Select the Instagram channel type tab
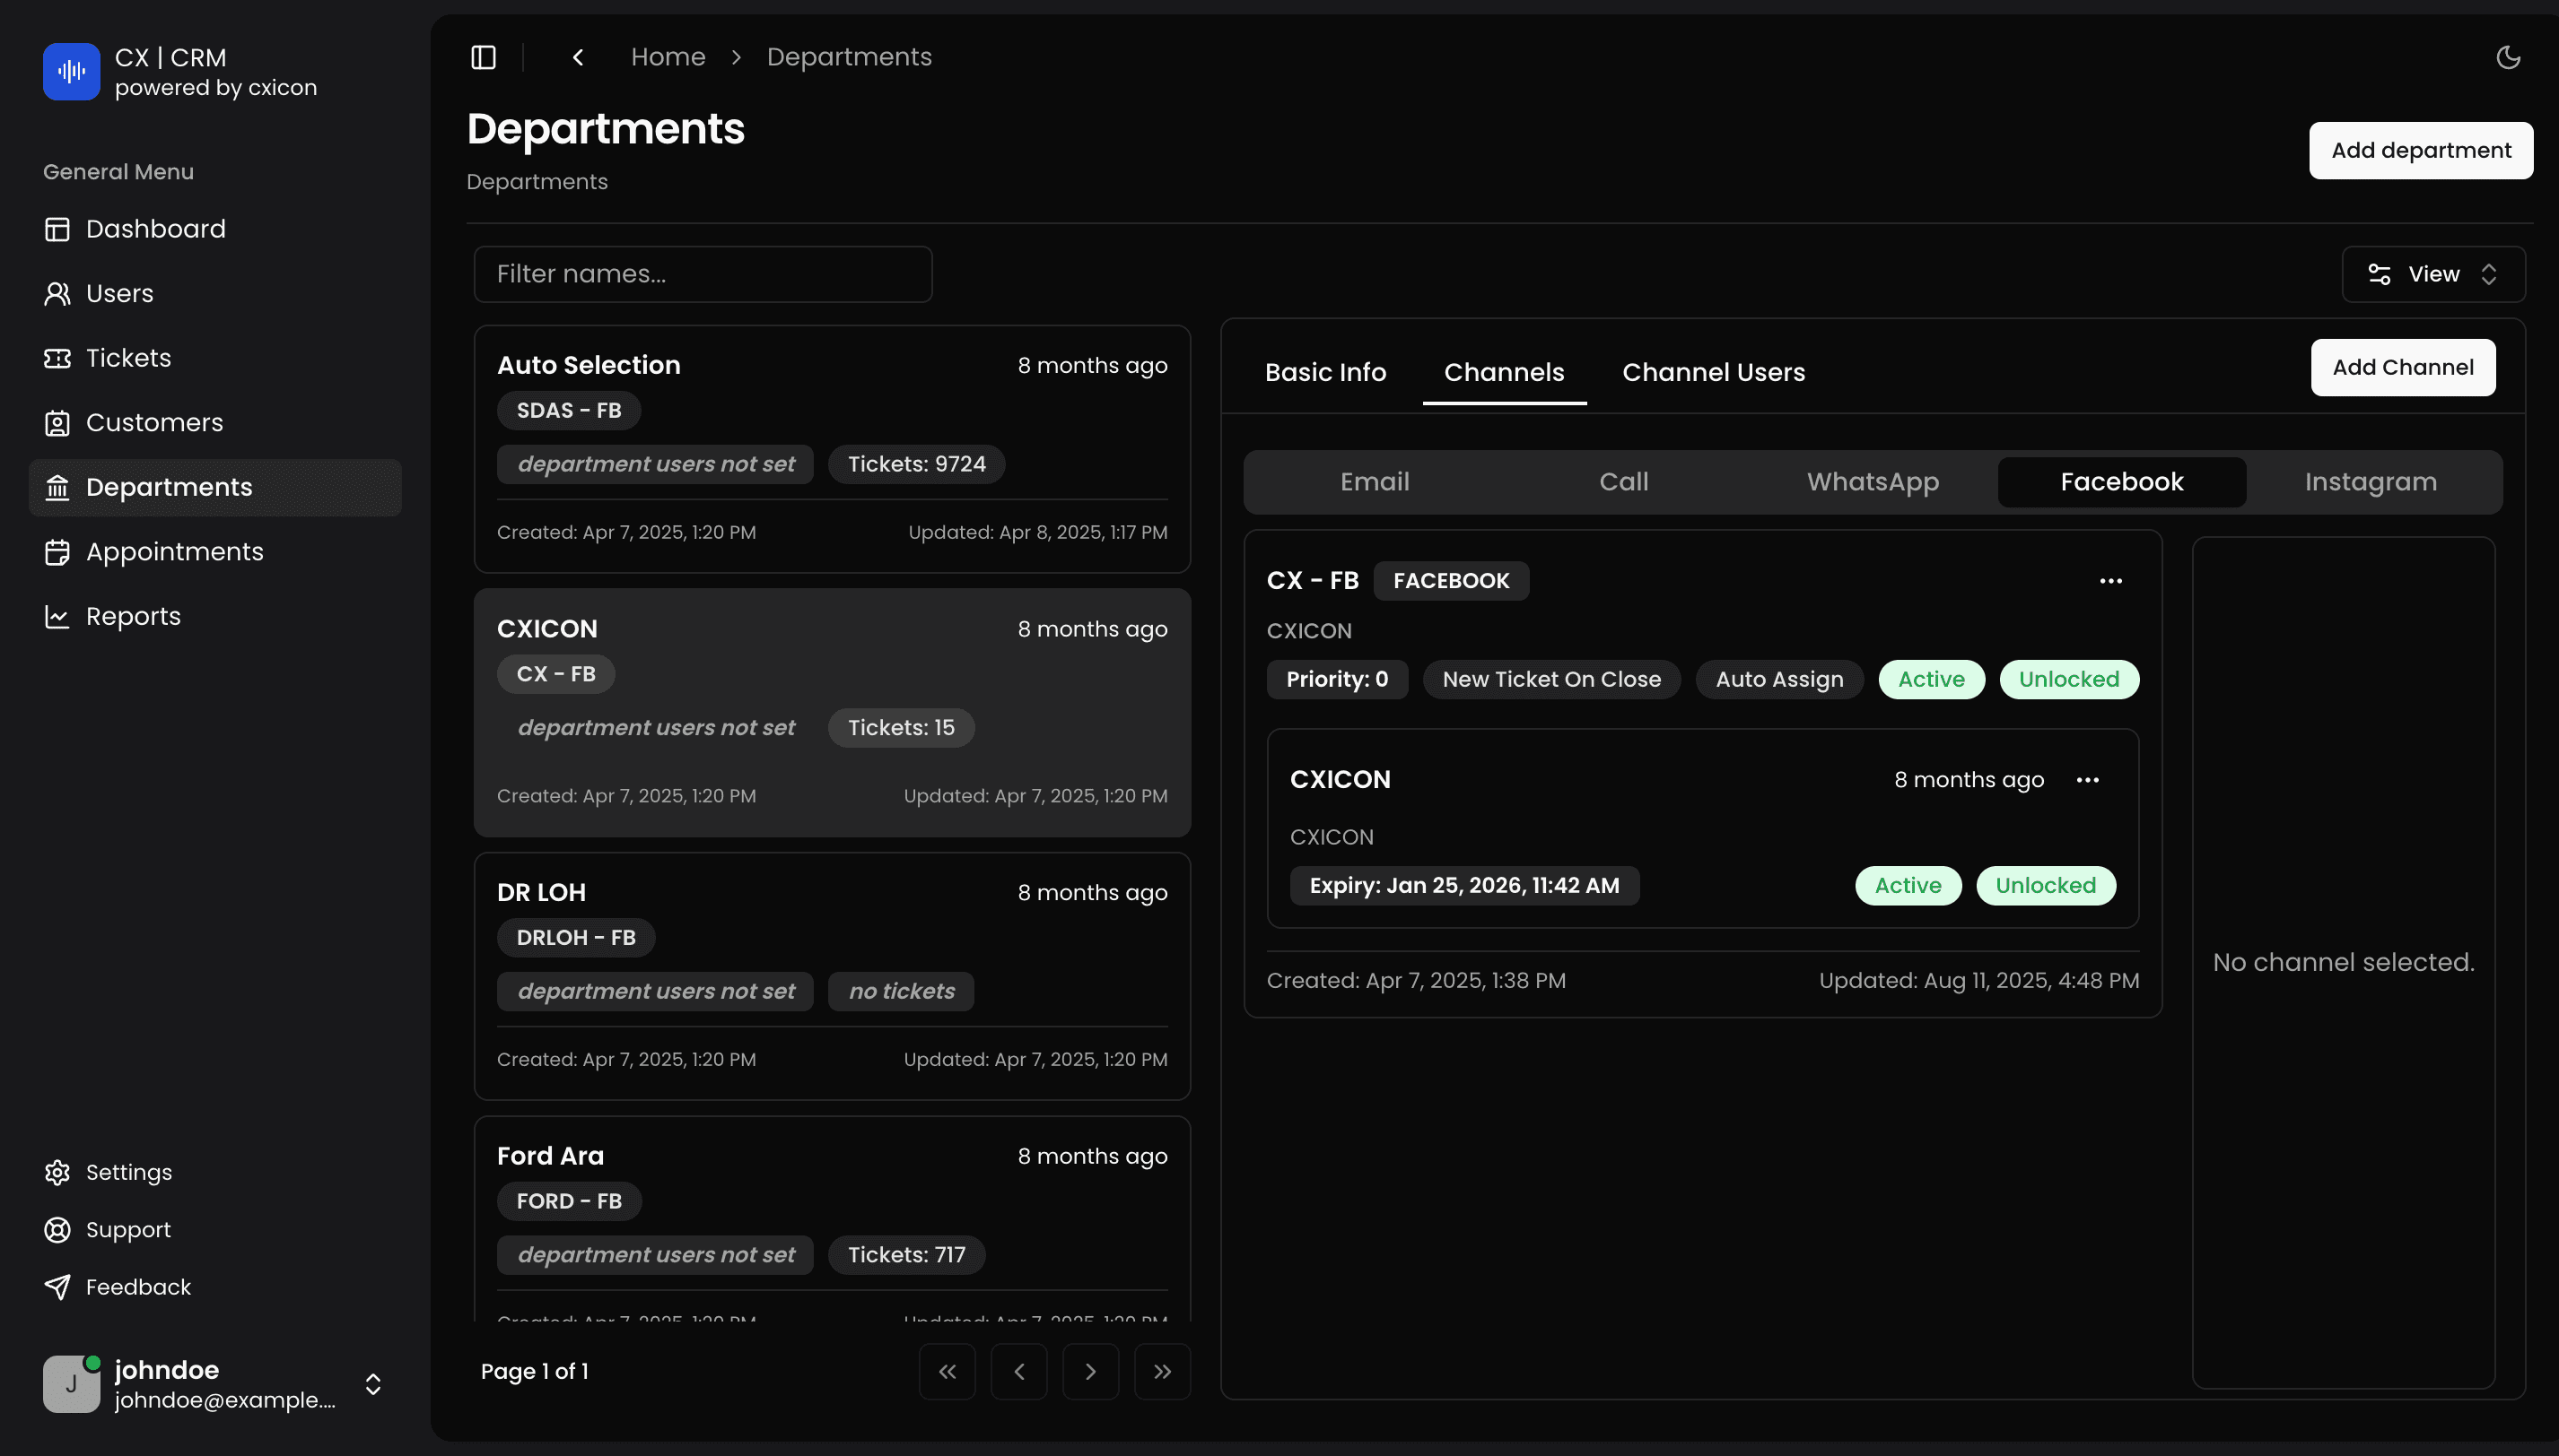This screenshot has height=1456, width=2559. [2371, 482]
